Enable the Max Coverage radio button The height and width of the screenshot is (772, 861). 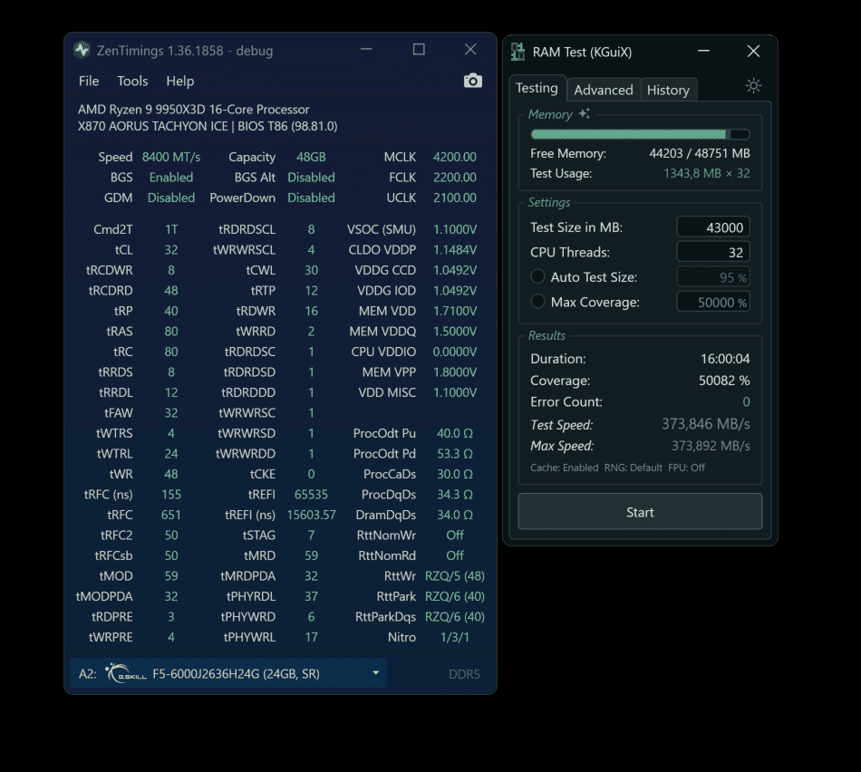click(x=537, y=302)
